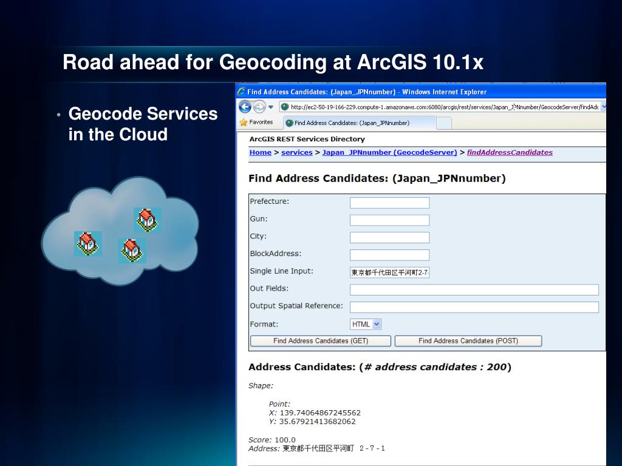Image resolution: width=622 pixels, height=466 pixels.
Task: Click into the Out Fields text box
Action: [474, 290]
